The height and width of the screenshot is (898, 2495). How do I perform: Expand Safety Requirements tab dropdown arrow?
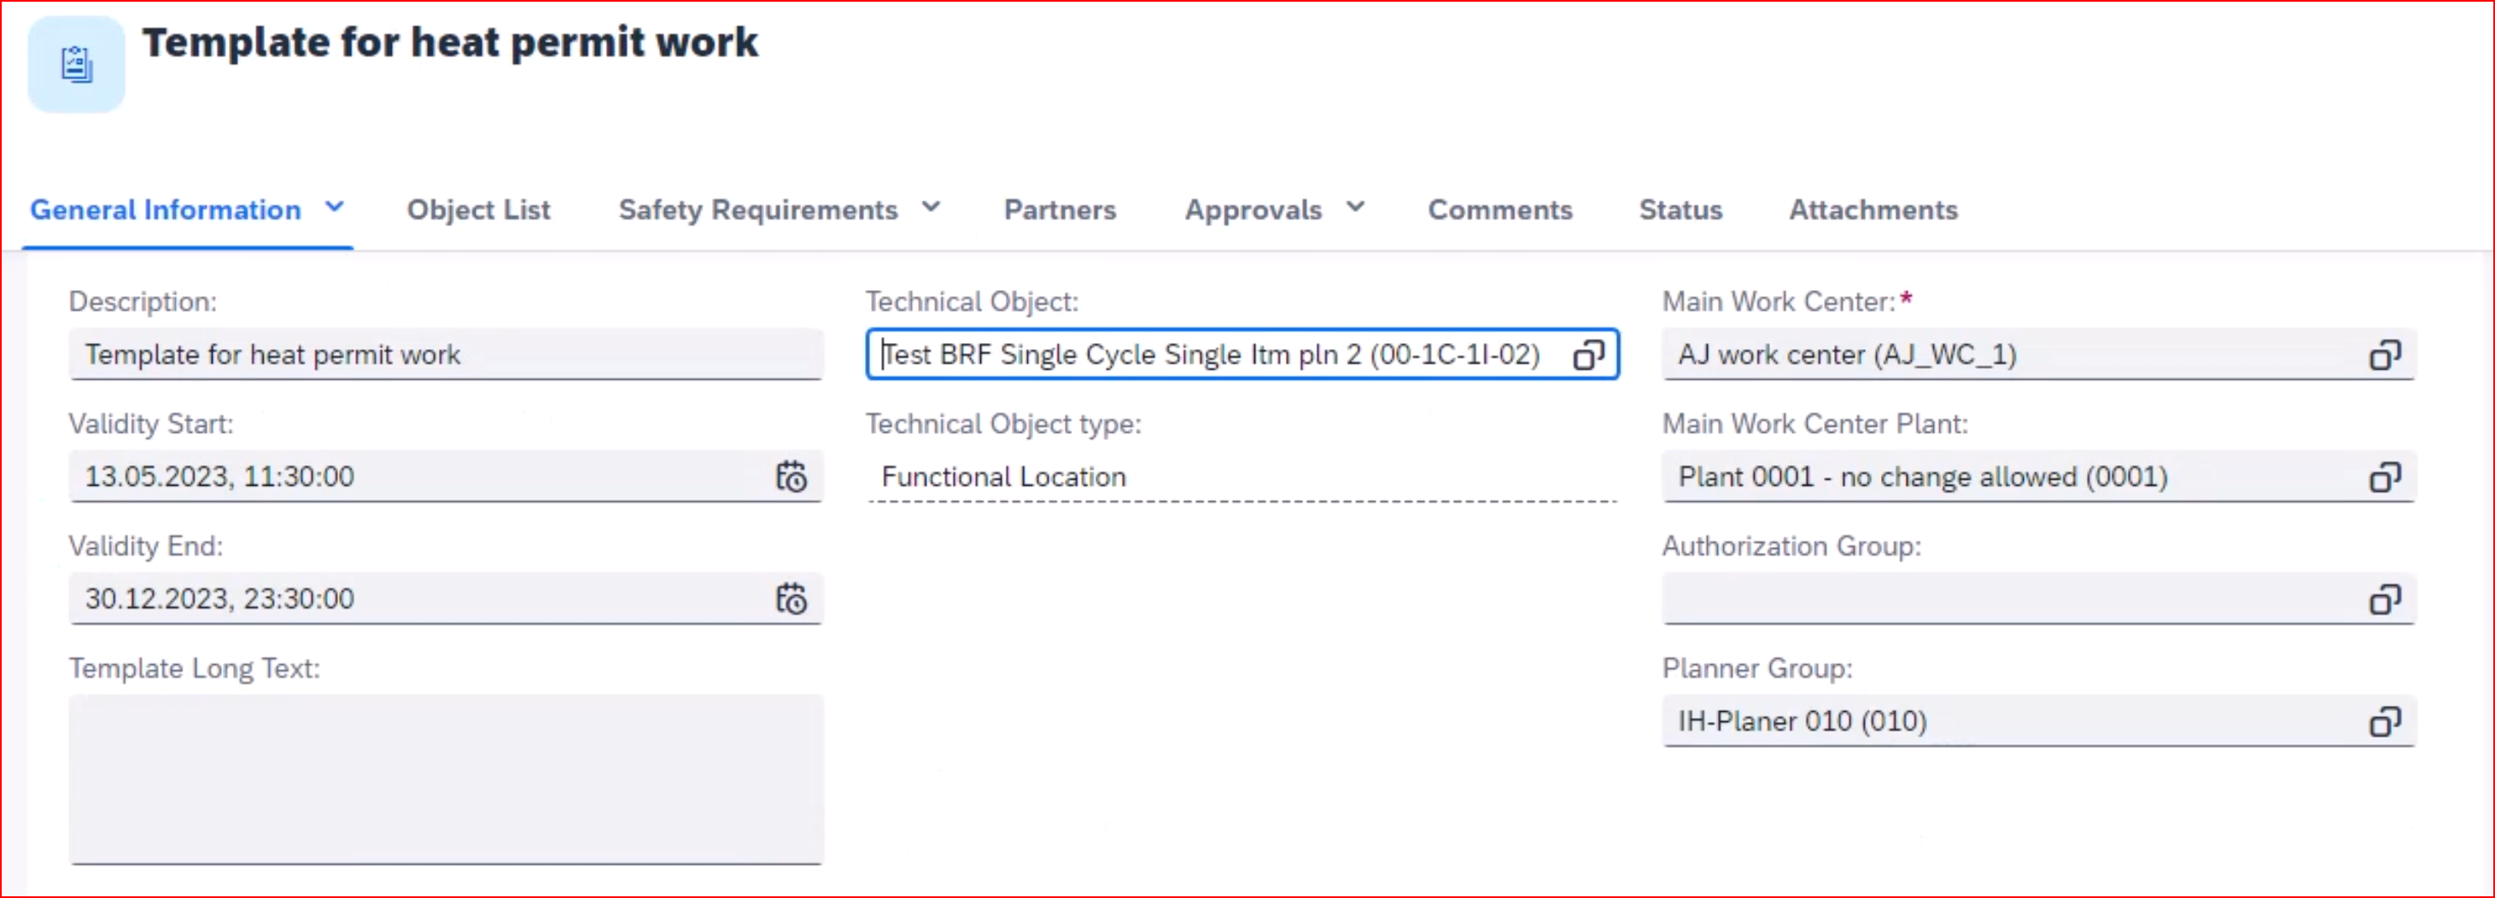(x=931, y=207)
